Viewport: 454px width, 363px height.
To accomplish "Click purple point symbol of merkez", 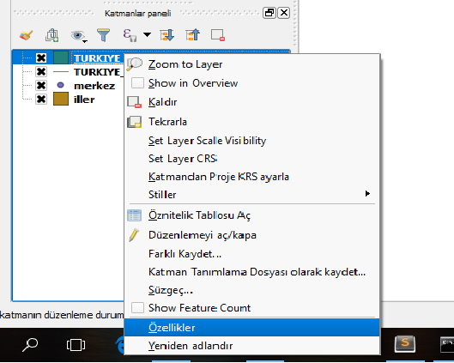I will pyautogui.click(x=61, y=85).
